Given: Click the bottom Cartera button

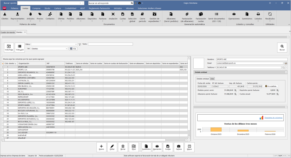Looking at the screenshot, I should (179, 147).
